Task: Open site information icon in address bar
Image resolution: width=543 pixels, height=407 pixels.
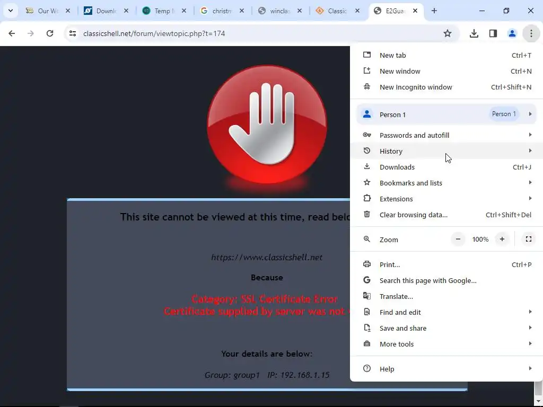Action: [x=72, y=33]
